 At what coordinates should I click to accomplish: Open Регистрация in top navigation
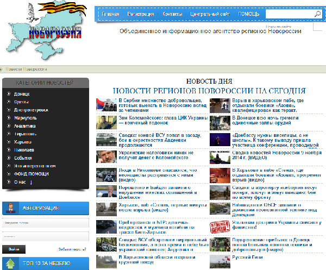click(140, 14)
